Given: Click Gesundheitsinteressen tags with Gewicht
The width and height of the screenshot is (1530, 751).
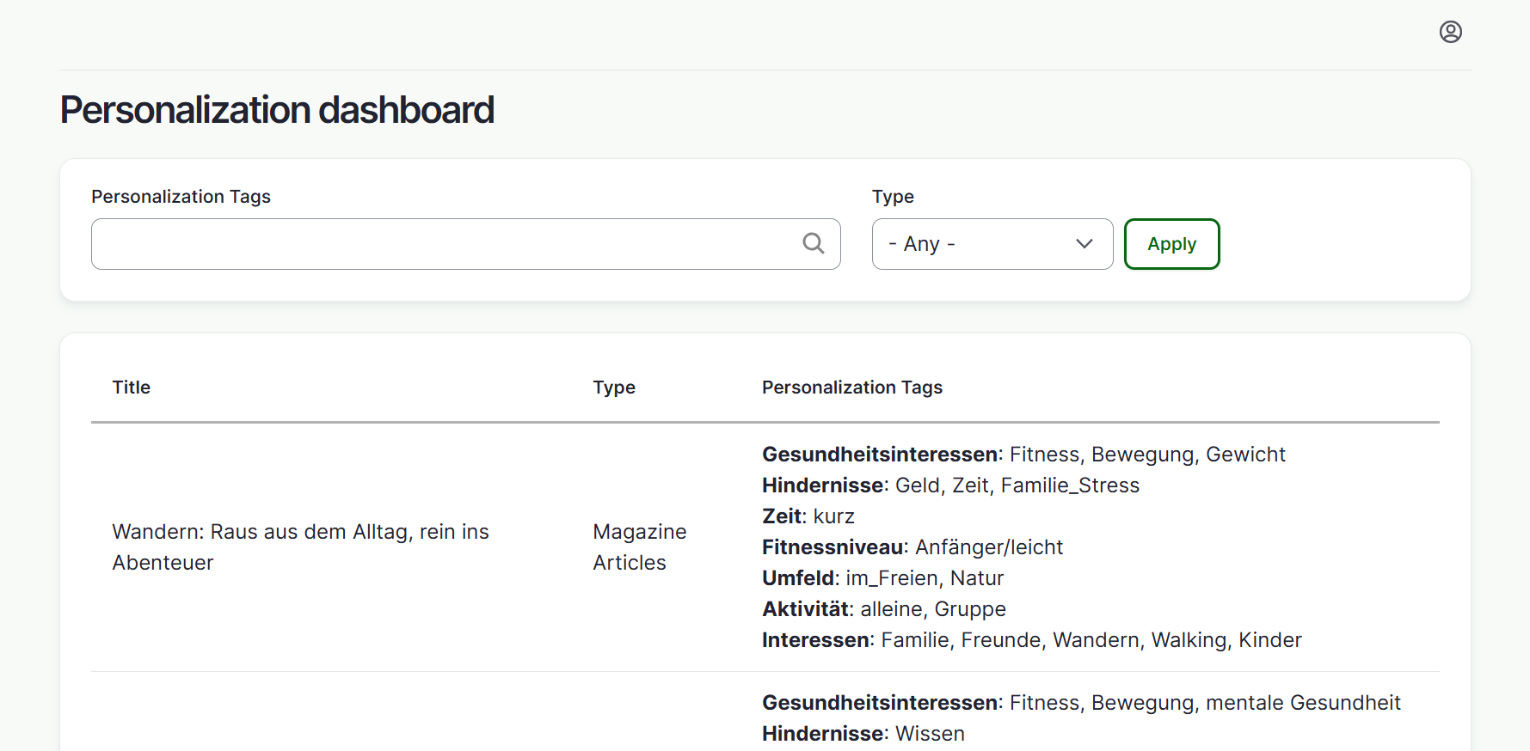Looking at the screenshot, I should tap(1023, 455).
